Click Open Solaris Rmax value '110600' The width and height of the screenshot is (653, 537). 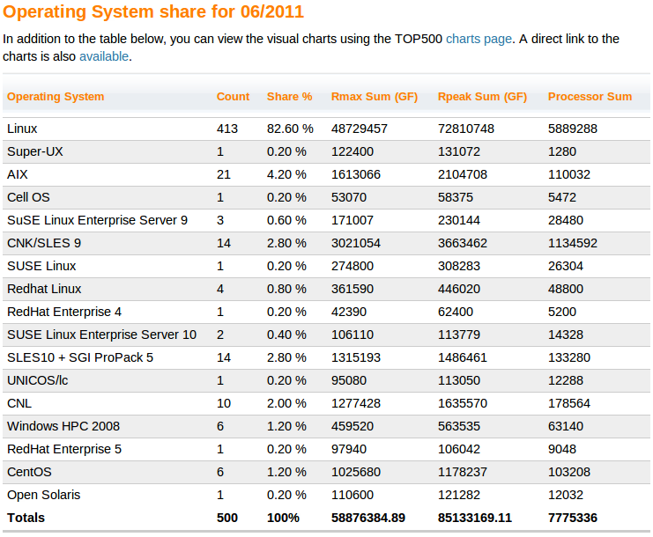(352, 495)
